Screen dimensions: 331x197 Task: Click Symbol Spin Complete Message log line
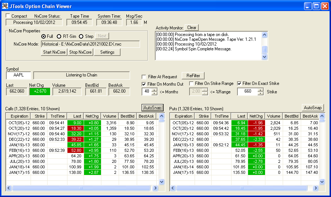pyautogui.click(x=194, y=49)
